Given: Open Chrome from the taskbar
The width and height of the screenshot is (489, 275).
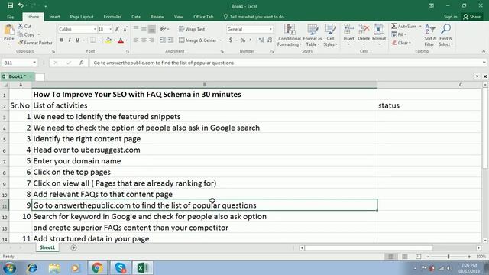Looking at the screenshot, I should point(97,268).
